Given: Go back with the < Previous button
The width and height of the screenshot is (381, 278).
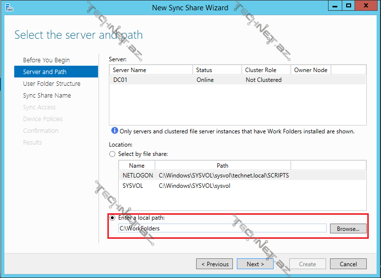Looking at the screenshot, I should [x=215, y=264].
